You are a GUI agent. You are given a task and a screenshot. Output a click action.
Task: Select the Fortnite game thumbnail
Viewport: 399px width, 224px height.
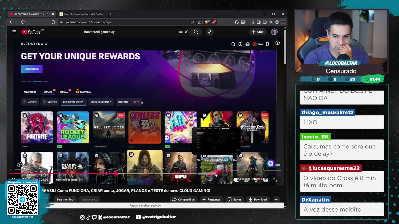(x=37, y=127)
